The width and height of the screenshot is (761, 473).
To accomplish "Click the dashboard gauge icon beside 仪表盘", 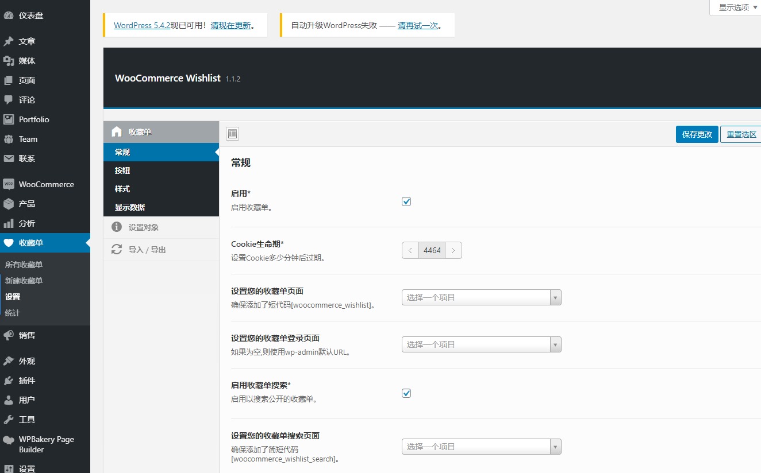I will [x=9, y=15].
